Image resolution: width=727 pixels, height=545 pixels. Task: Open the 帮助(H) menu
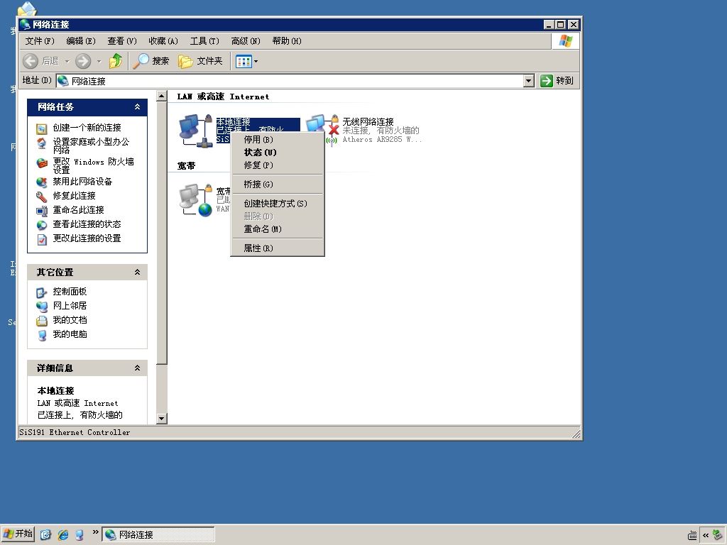(x=287, y=40)
